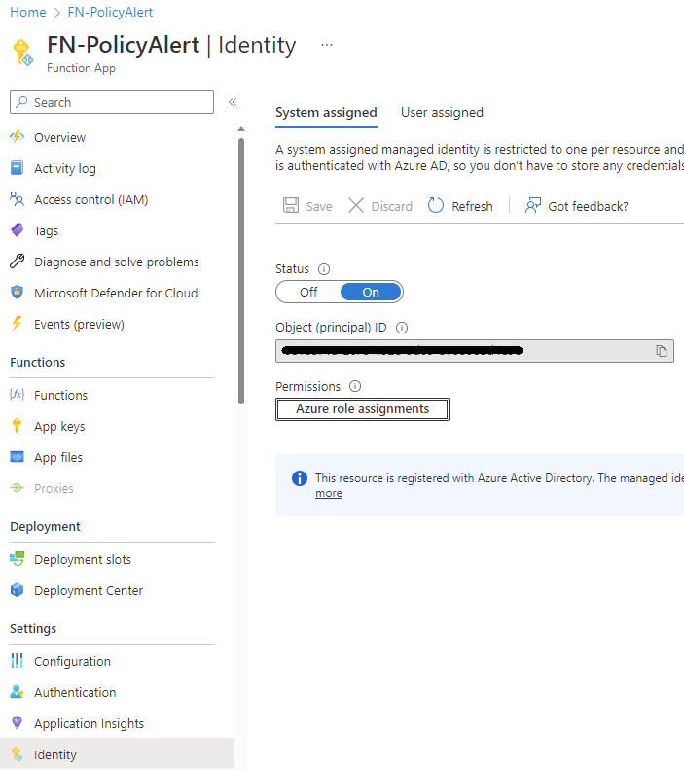This screenshot has height=770, width=684.
Task: Go to Home breadcrumb link
Action: point(28,12)
